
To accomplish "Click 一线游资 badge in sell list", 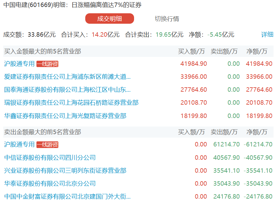I will coord(47,145).
